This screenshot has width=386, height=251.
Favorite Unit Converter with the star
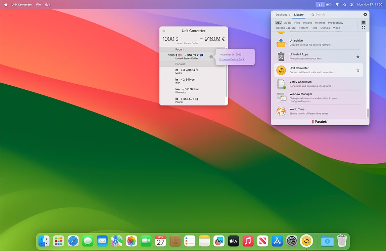[358, 70]
